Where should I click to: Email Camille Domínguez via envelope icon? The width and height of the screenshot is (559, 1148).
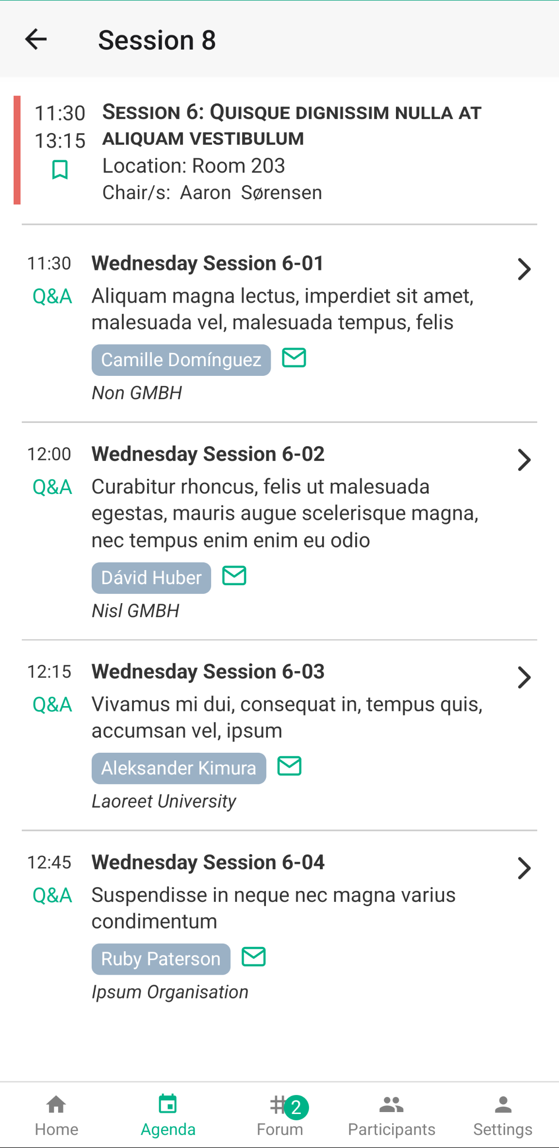[294, 358]
